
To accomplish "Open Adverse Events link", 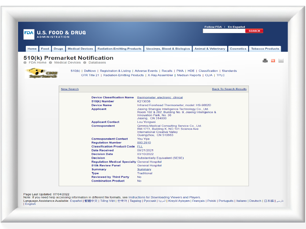I will pyautogui.click(x=146, y=71).
